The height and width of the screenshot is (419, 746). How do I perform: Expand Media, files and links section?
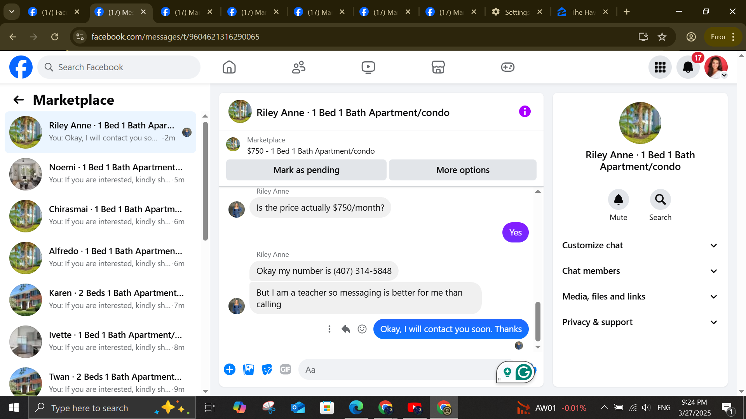coord(640,296)
